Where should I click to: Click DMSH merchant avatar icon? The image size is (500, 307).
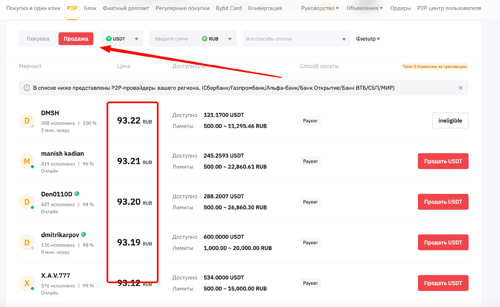[x=27, y=121]
